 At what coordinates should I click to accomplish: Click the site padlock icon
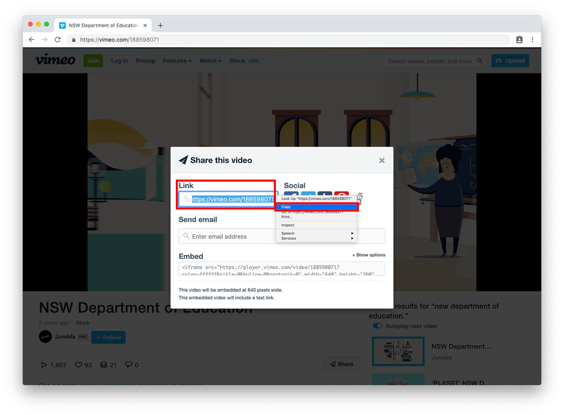(74, 40)
